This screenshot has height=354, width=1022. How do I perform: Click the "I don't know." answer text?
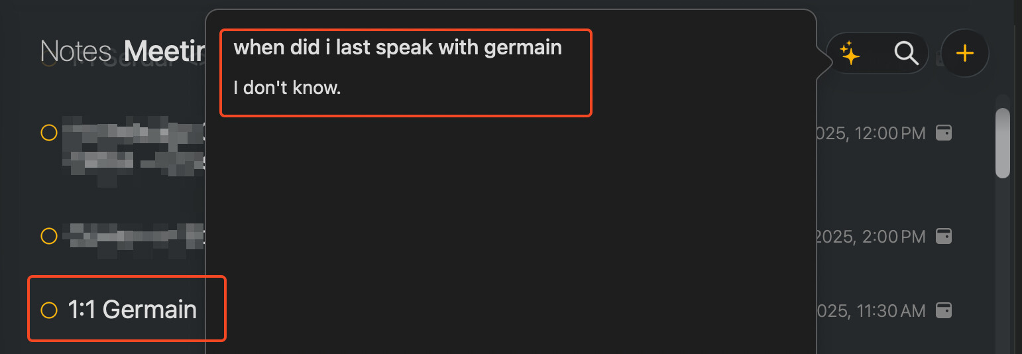point(288,88)
